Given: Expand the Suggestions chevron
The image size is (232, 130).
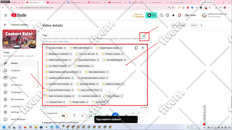Looking at the screenshot, I should click(143, 113).
